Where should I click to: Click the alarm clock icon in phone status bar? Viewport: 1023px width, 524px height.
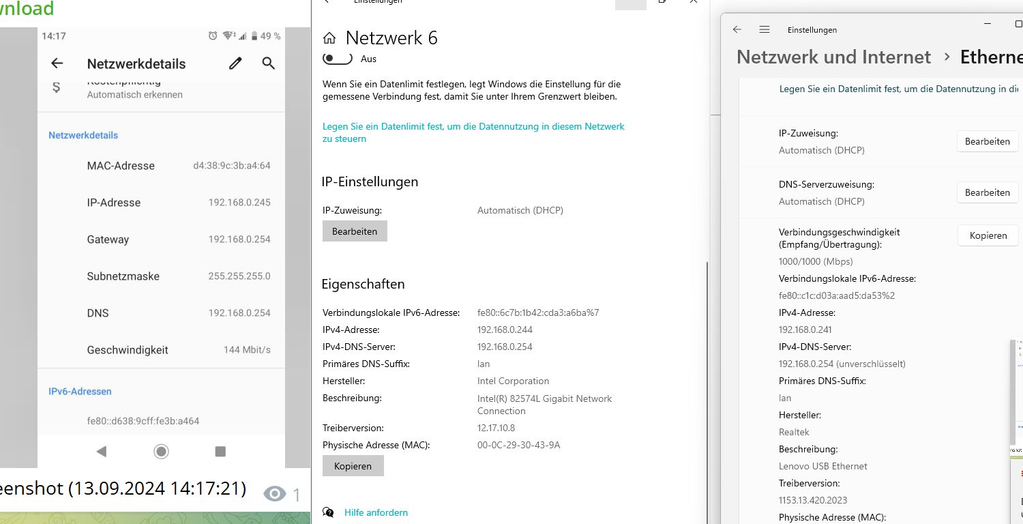[x=213, y=35]
